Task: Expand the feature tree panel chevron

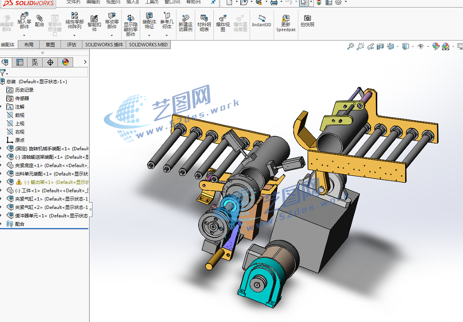Action: pyautogui.click(x=85, y=62)
